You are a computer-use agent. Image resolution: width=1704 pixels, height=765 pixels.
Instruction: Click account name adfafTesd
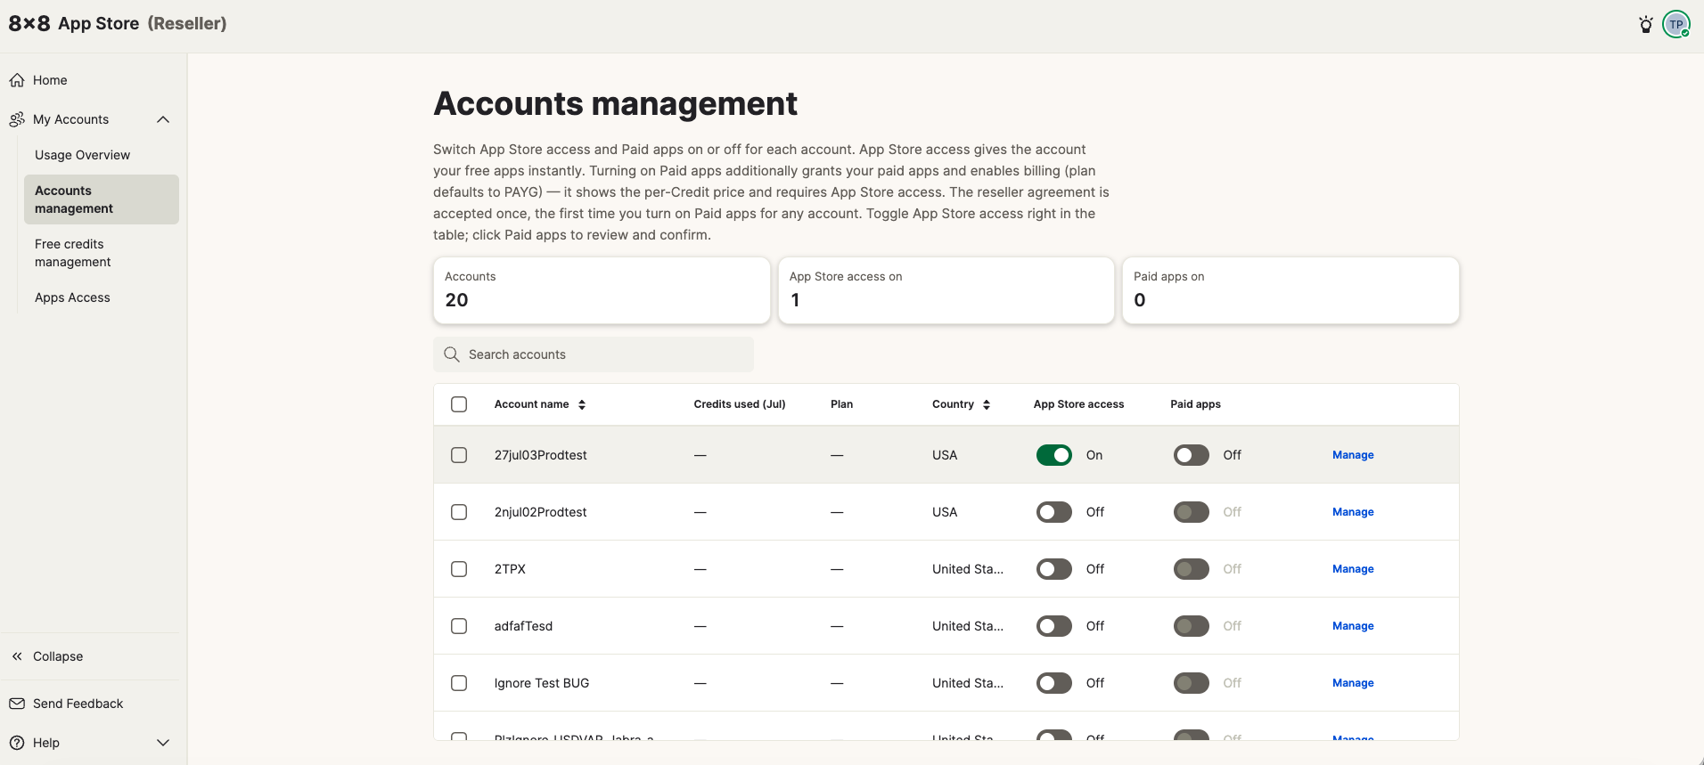(x=523, y=626)
